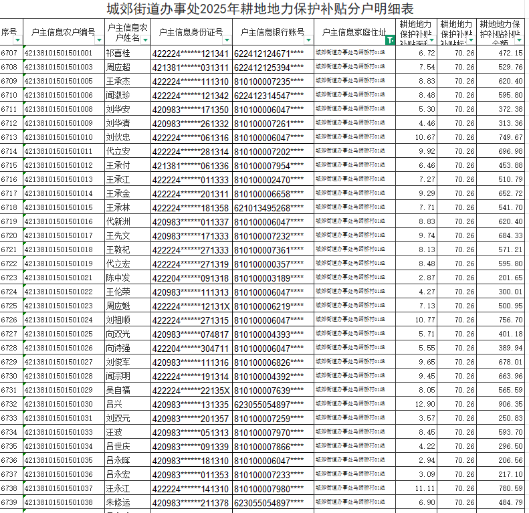The width and height of the screenshot is (529, 513).
Task: Select subsidy area value 11.11
Action: click(417, 488)
